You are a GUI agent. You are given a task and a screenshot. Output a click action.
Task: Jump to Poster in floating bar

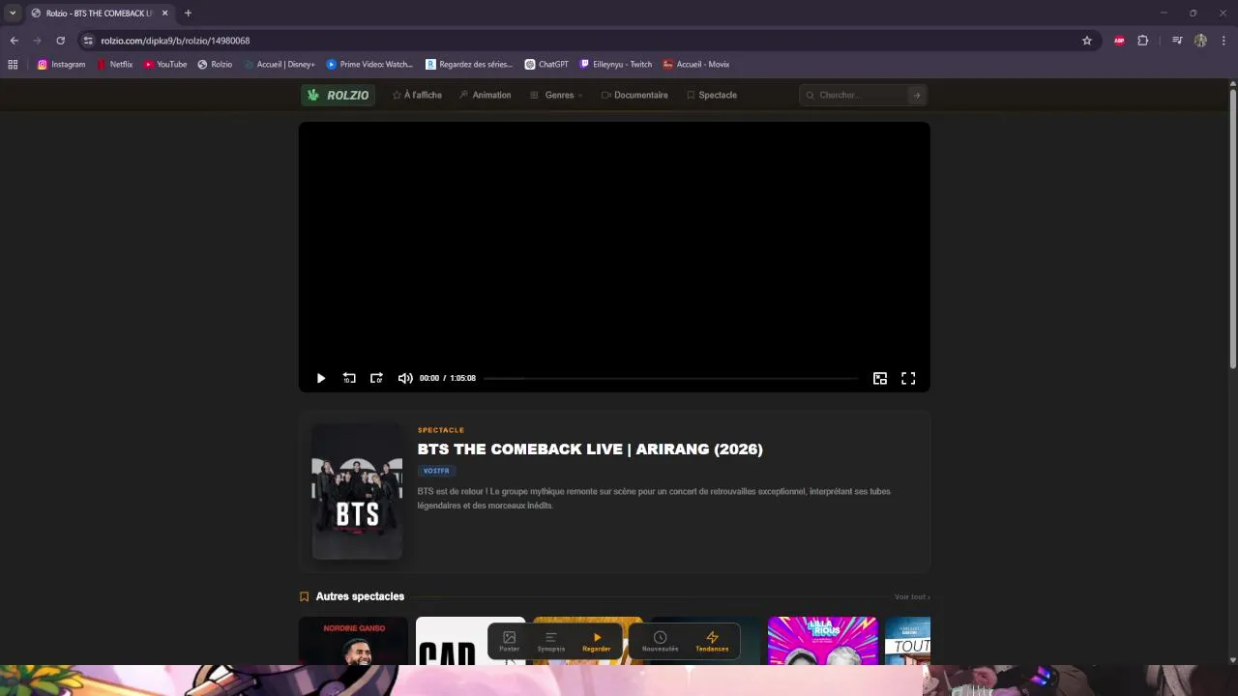coord(510,641)
